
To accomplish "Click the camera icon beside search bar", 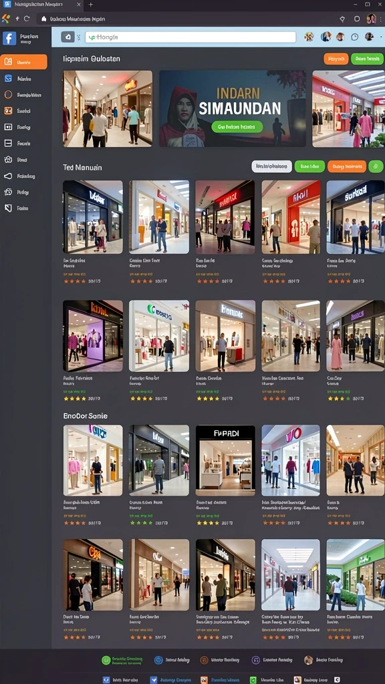I will click(x=68, y=37).
